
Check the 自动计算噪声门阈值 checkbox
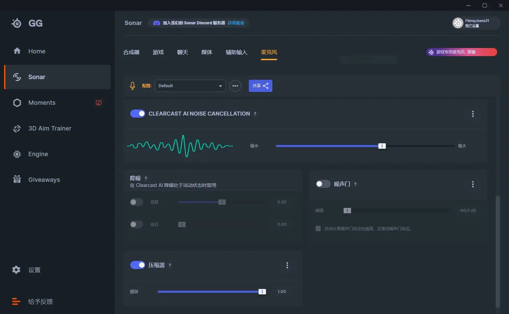[318, 228]
